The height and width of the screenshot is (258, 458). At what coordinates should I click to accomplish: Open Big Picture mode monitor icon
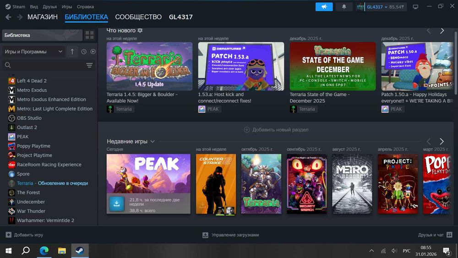tap(415, 7)
